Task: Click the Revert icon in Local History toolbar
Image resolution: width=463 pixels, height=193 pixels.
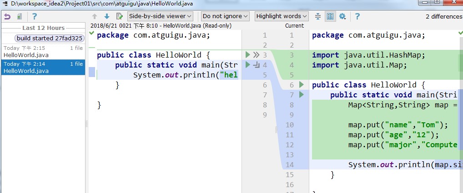Action: pyautogui.click(x=7, y=16)
